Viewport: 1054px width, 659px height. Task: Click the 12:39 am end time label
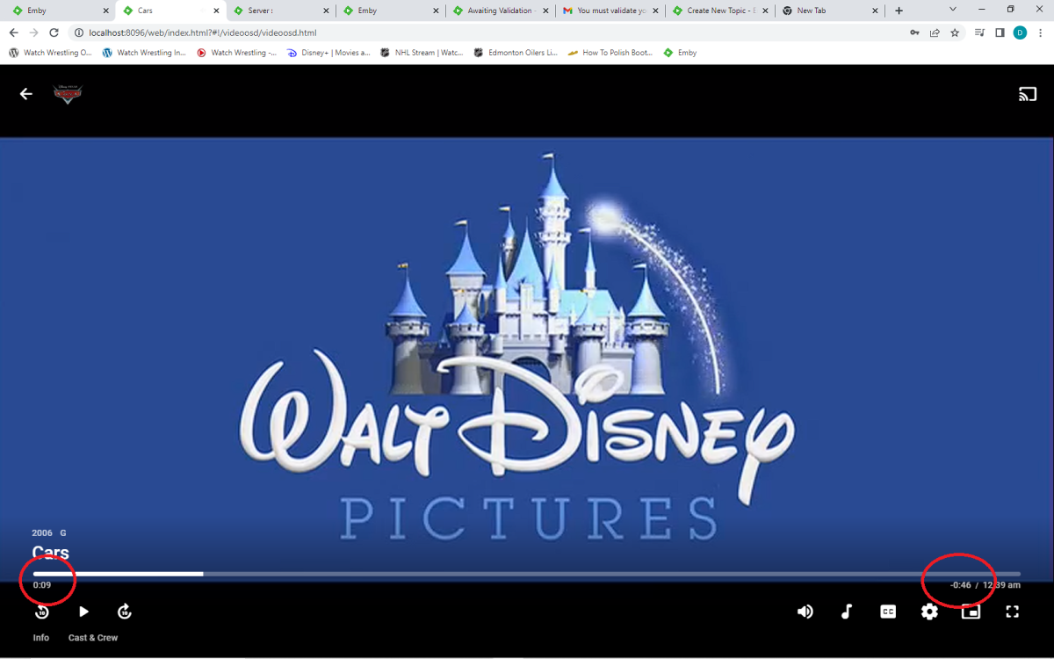pyautogui.click(x=1001, y=585)
